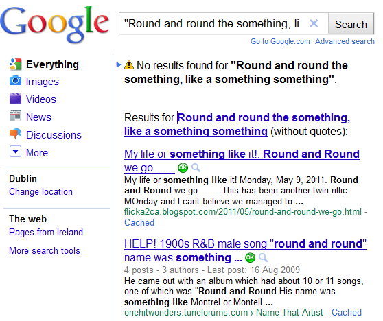Viewport: 383px width, 321px height.
Task: Click magnifier preview icon beside first result
Action: coord(196,168)
